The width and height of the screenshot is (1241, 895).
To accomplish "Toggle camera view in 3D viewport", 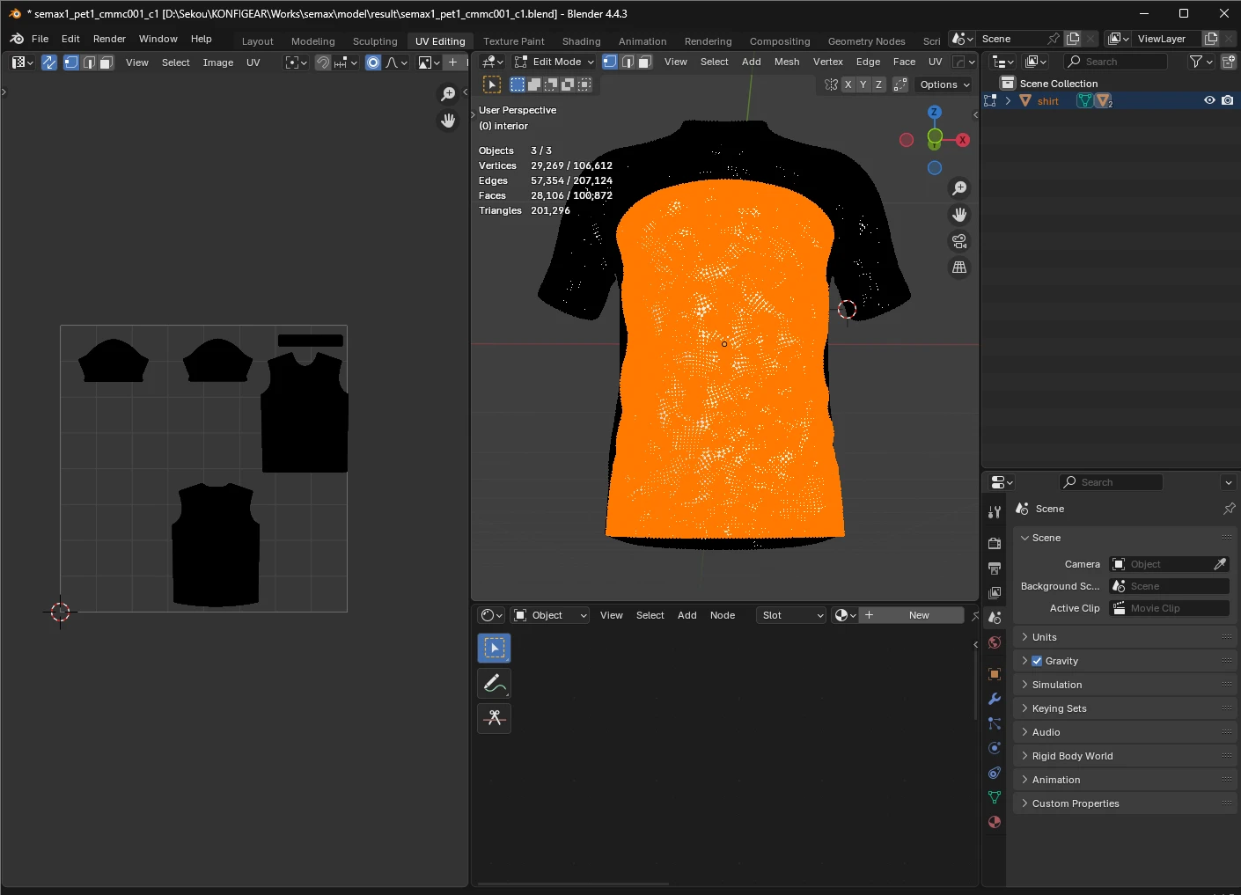I will (959, 240).
